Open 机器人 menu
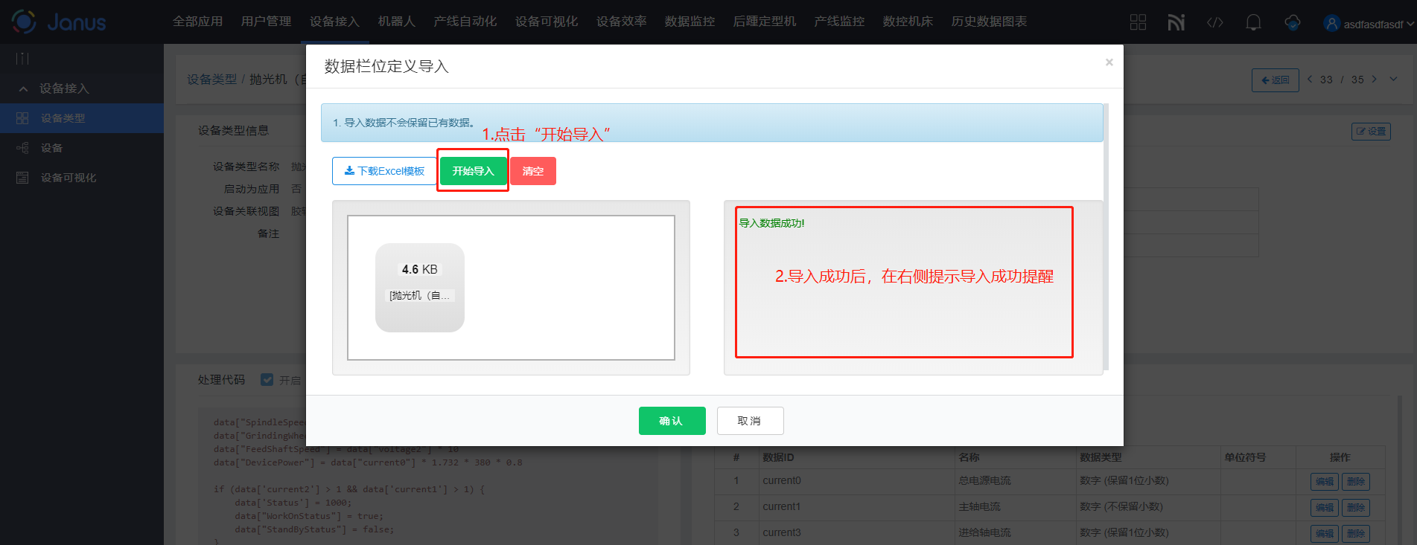This screenshot has height=545, width=1417. (396, 22)
